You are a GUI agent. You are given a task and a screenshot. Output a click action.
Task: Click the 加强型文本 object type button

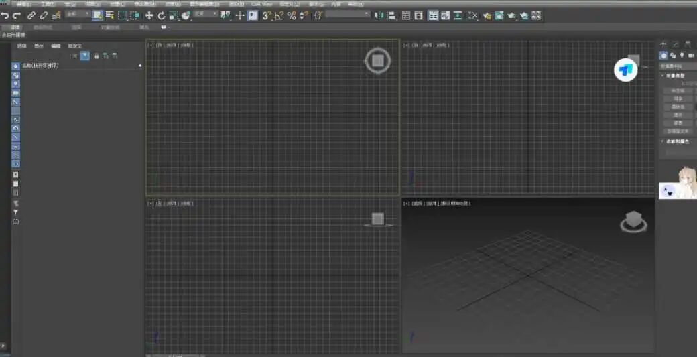(678, 131)
